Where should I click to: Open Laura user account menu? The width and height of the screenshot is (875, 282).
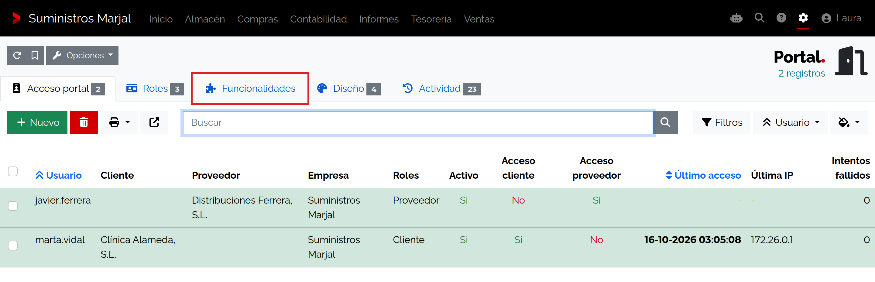pyautogui.click(x=841, y=18)
